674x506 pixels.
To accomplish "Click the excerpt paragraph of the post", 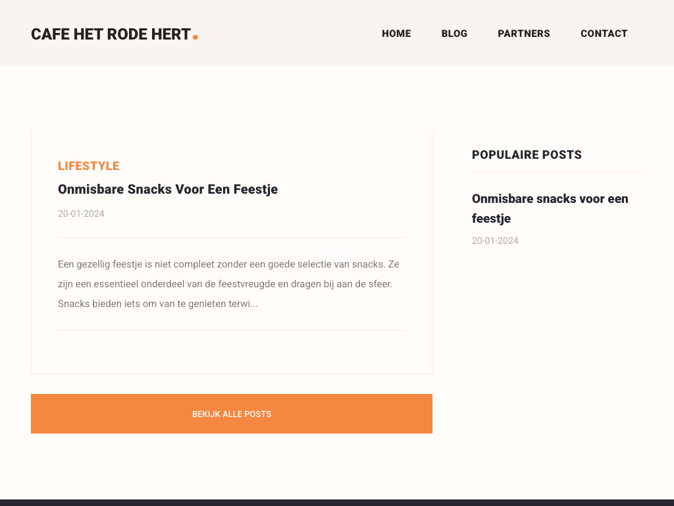I will coord(228,284).
